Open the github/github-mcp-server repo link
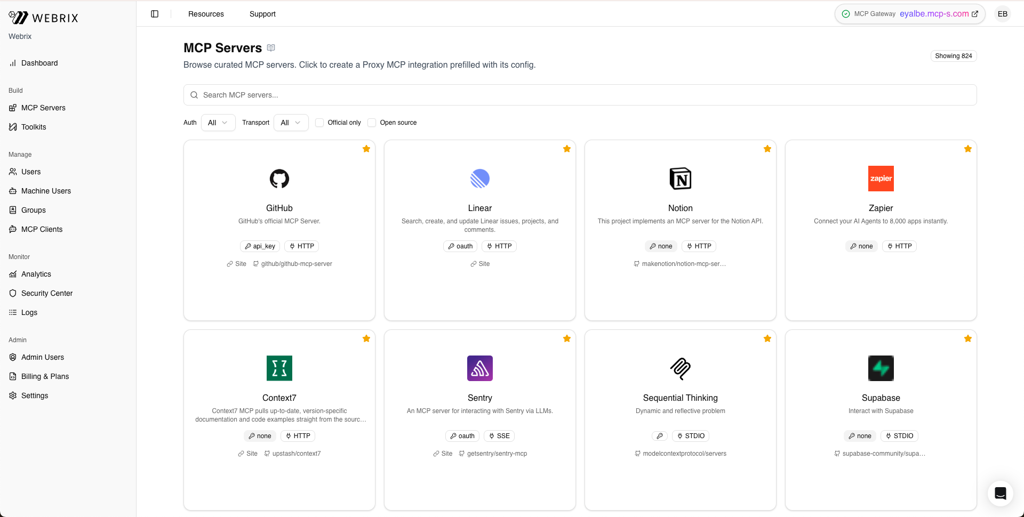The image size is (1024, 517). (297, 264)
